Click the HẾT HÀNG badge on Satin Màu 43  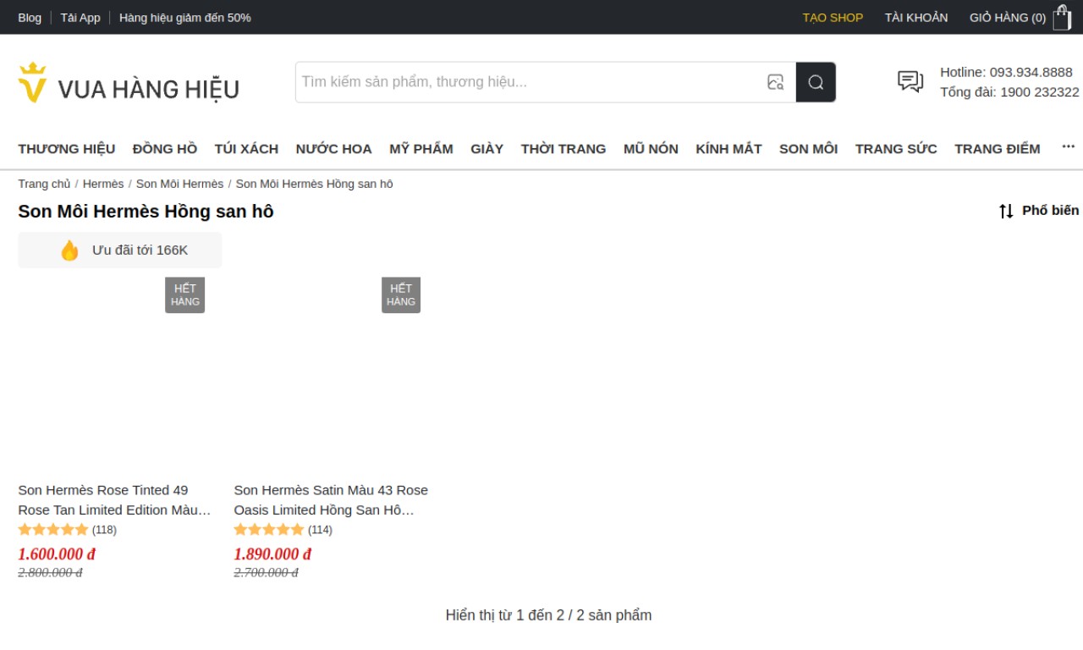point(401,295)
